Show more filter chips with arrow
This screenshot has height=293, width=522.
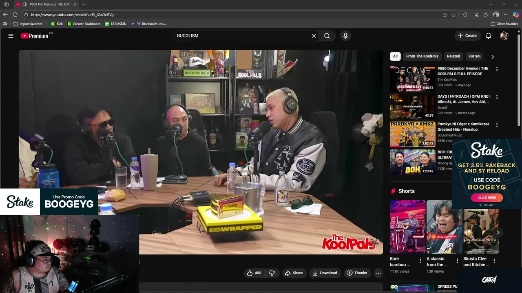tap(492, 57)
